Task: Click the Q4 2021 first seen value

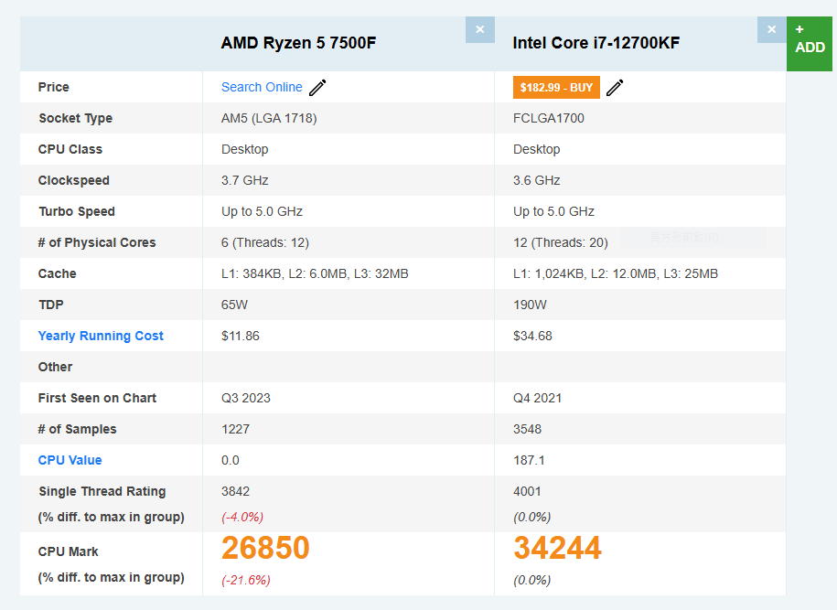Action: (x=538, y=398)
